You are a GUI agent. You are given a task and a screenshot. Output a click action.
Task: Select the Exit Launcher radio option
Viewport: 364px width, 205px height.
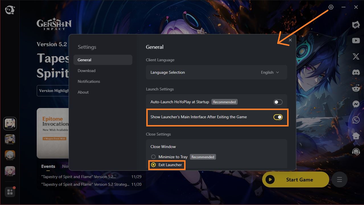point(153,165)
